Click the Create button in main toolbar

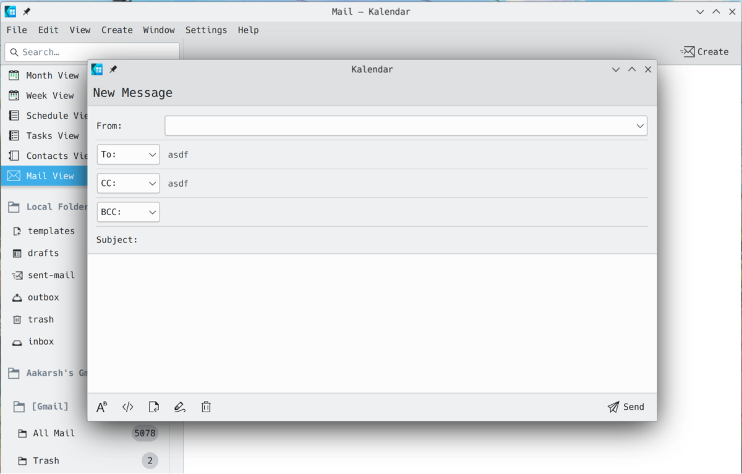pyautogui.click(x=704, y=52)
